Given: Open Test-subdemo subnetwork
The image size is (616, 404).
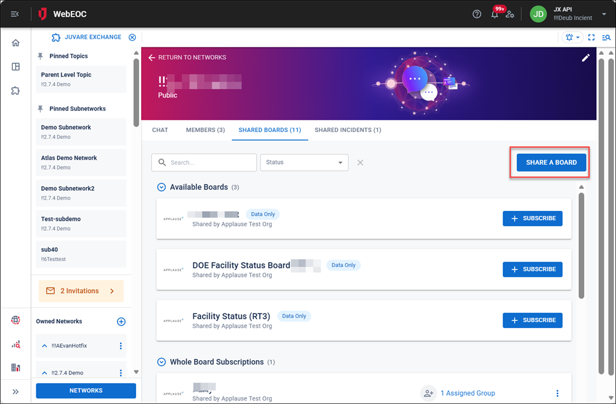Looking at the screenshot, I should point(81,223).
